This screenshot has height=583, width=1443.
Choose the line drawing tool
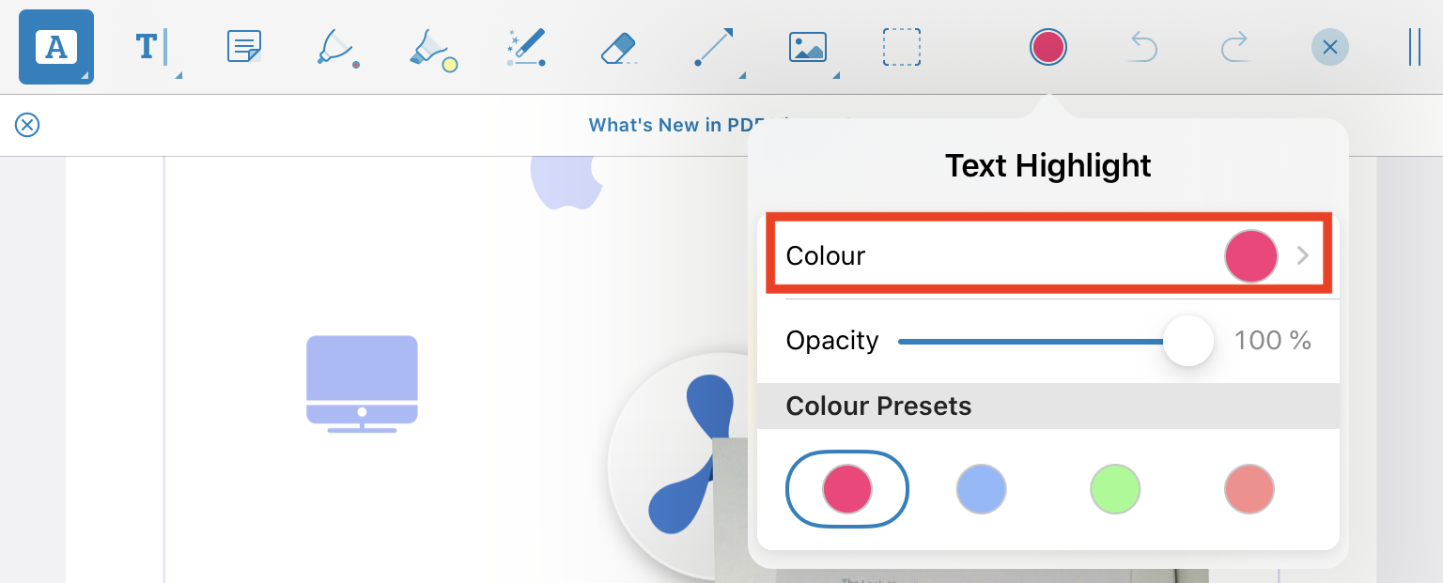click(714, 47)
